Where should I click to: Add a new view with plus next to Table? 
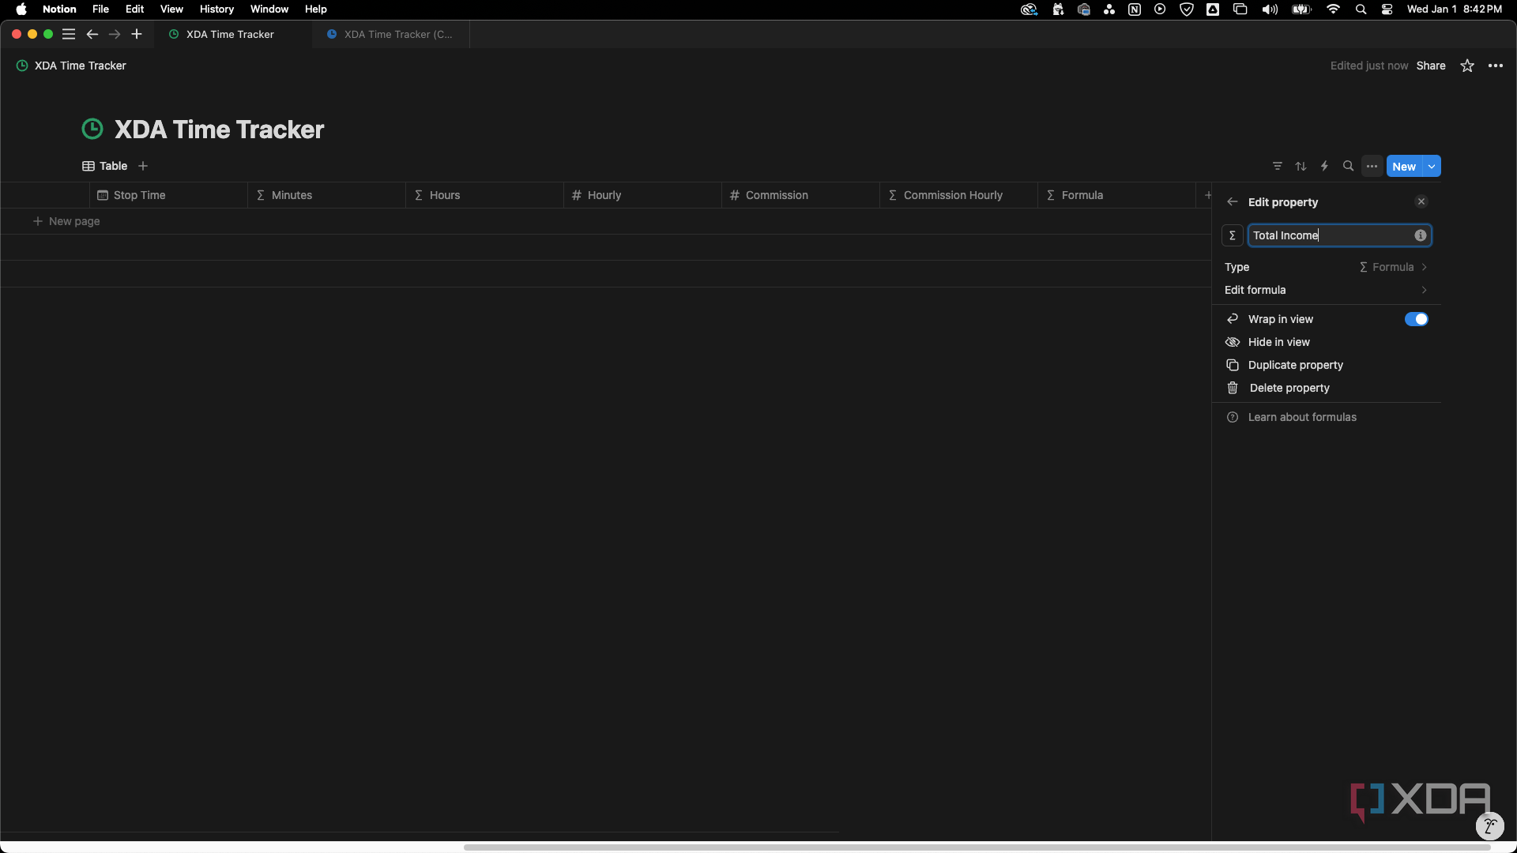(143, 166)
